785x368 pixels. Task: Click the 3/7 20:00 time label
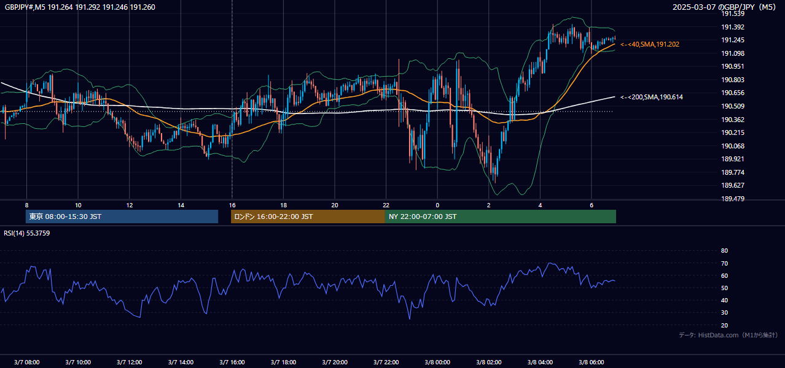(x=335, y=362)
